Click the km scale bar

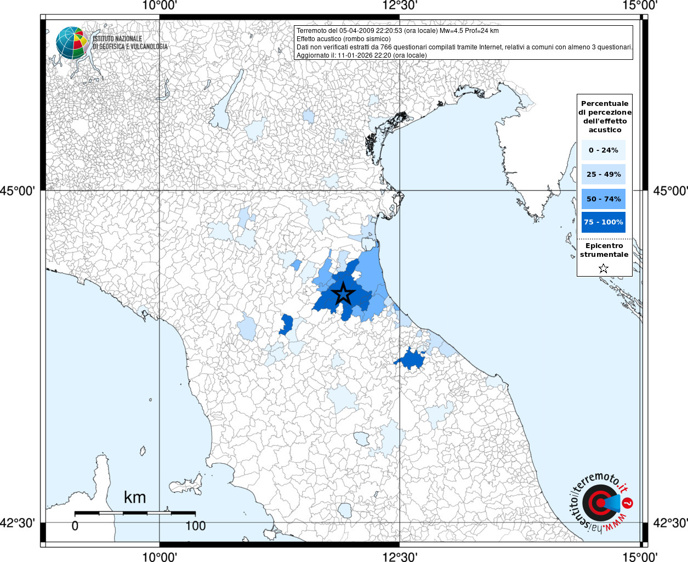pos(135,513)
